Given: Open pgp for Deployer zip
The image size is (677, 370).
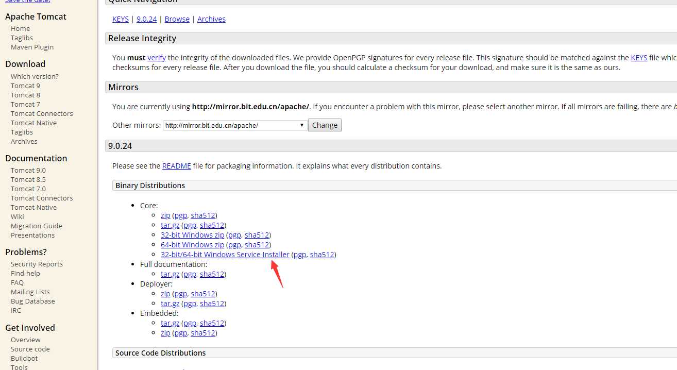Looking at the screenshot, I should [180, 294].
